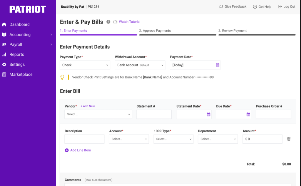
Task: Click the help icon next to Enter & Pay Bills
Action: [x=108, y=22]
